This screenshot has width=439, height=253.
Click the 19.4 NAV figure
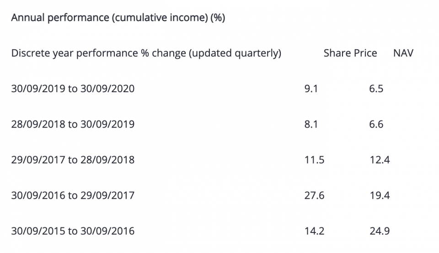coord(380,196)
